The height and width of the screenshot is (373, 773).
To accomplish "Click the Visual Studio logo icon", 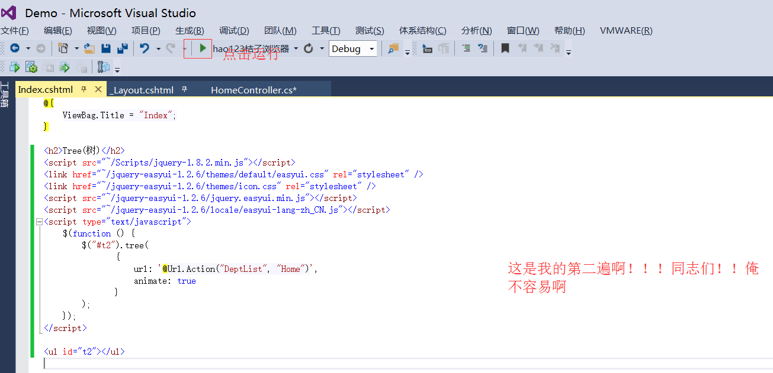I will (9, 12).
